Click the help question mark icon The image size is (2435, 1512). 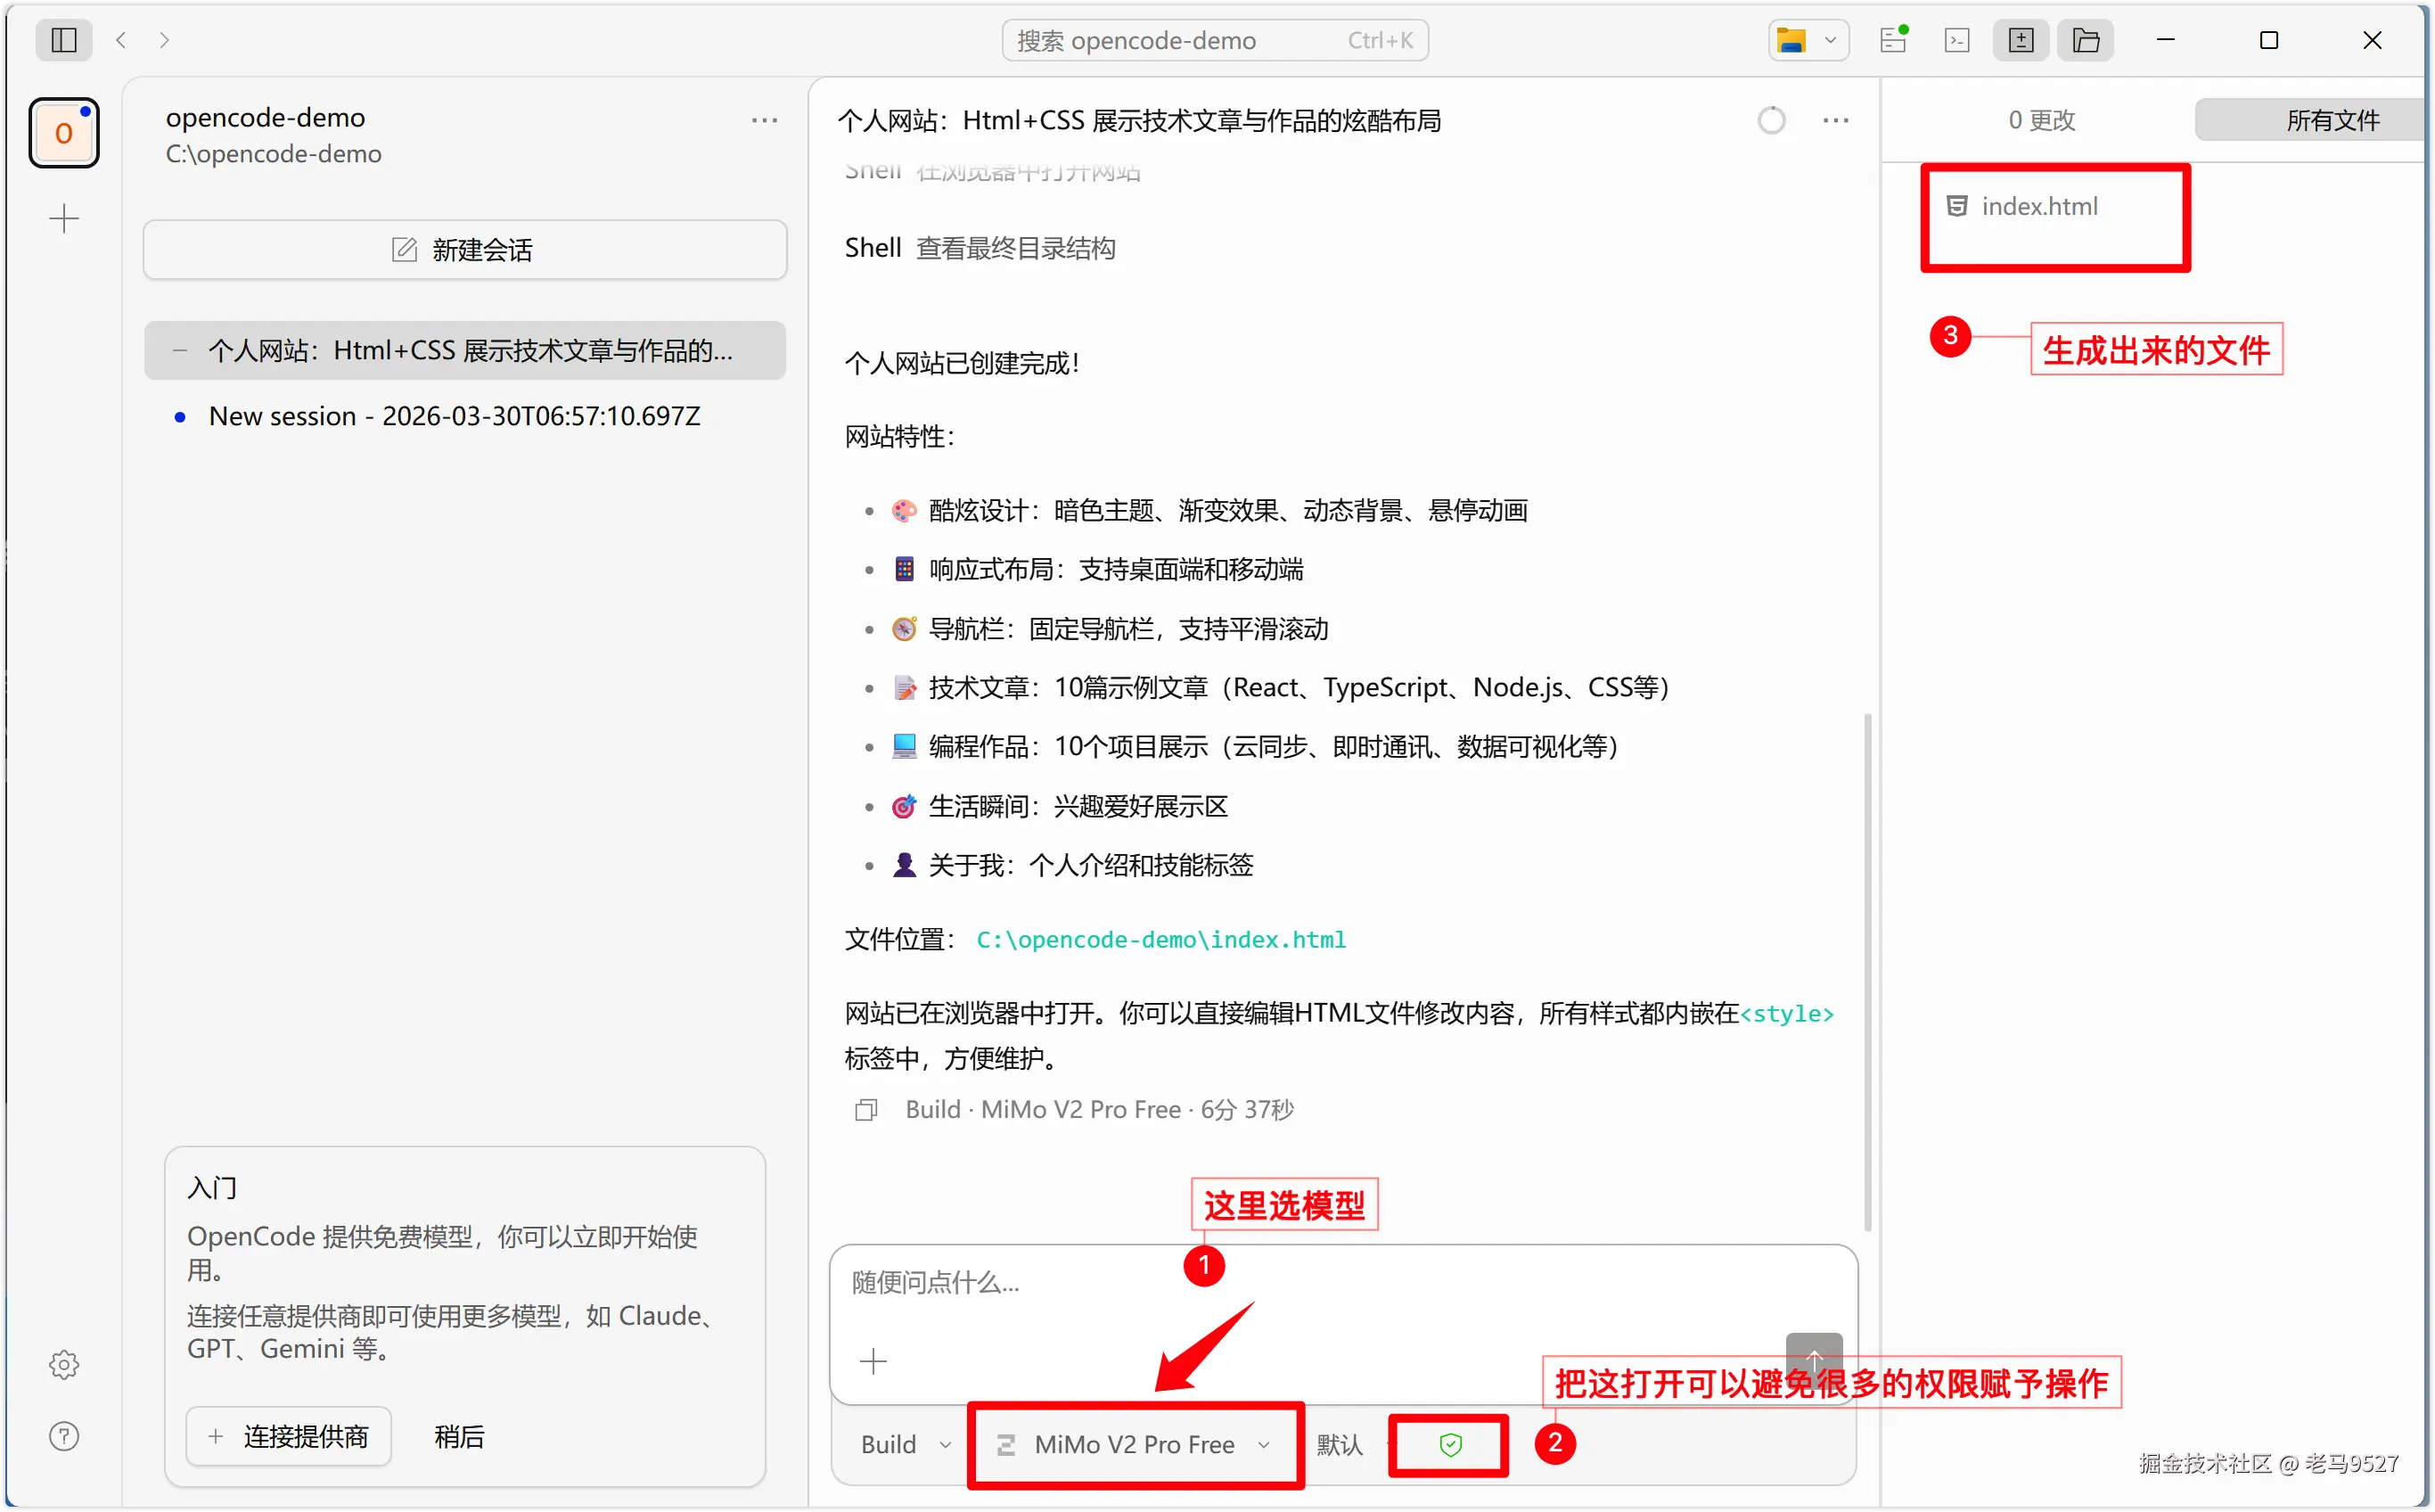64,1436
